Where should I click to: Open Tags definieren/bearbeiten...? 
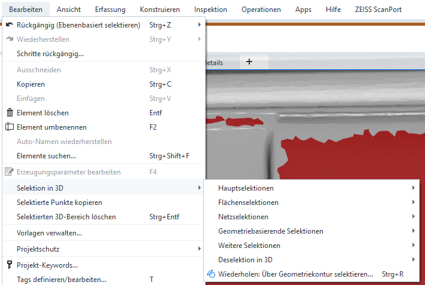tap(103, 279)
